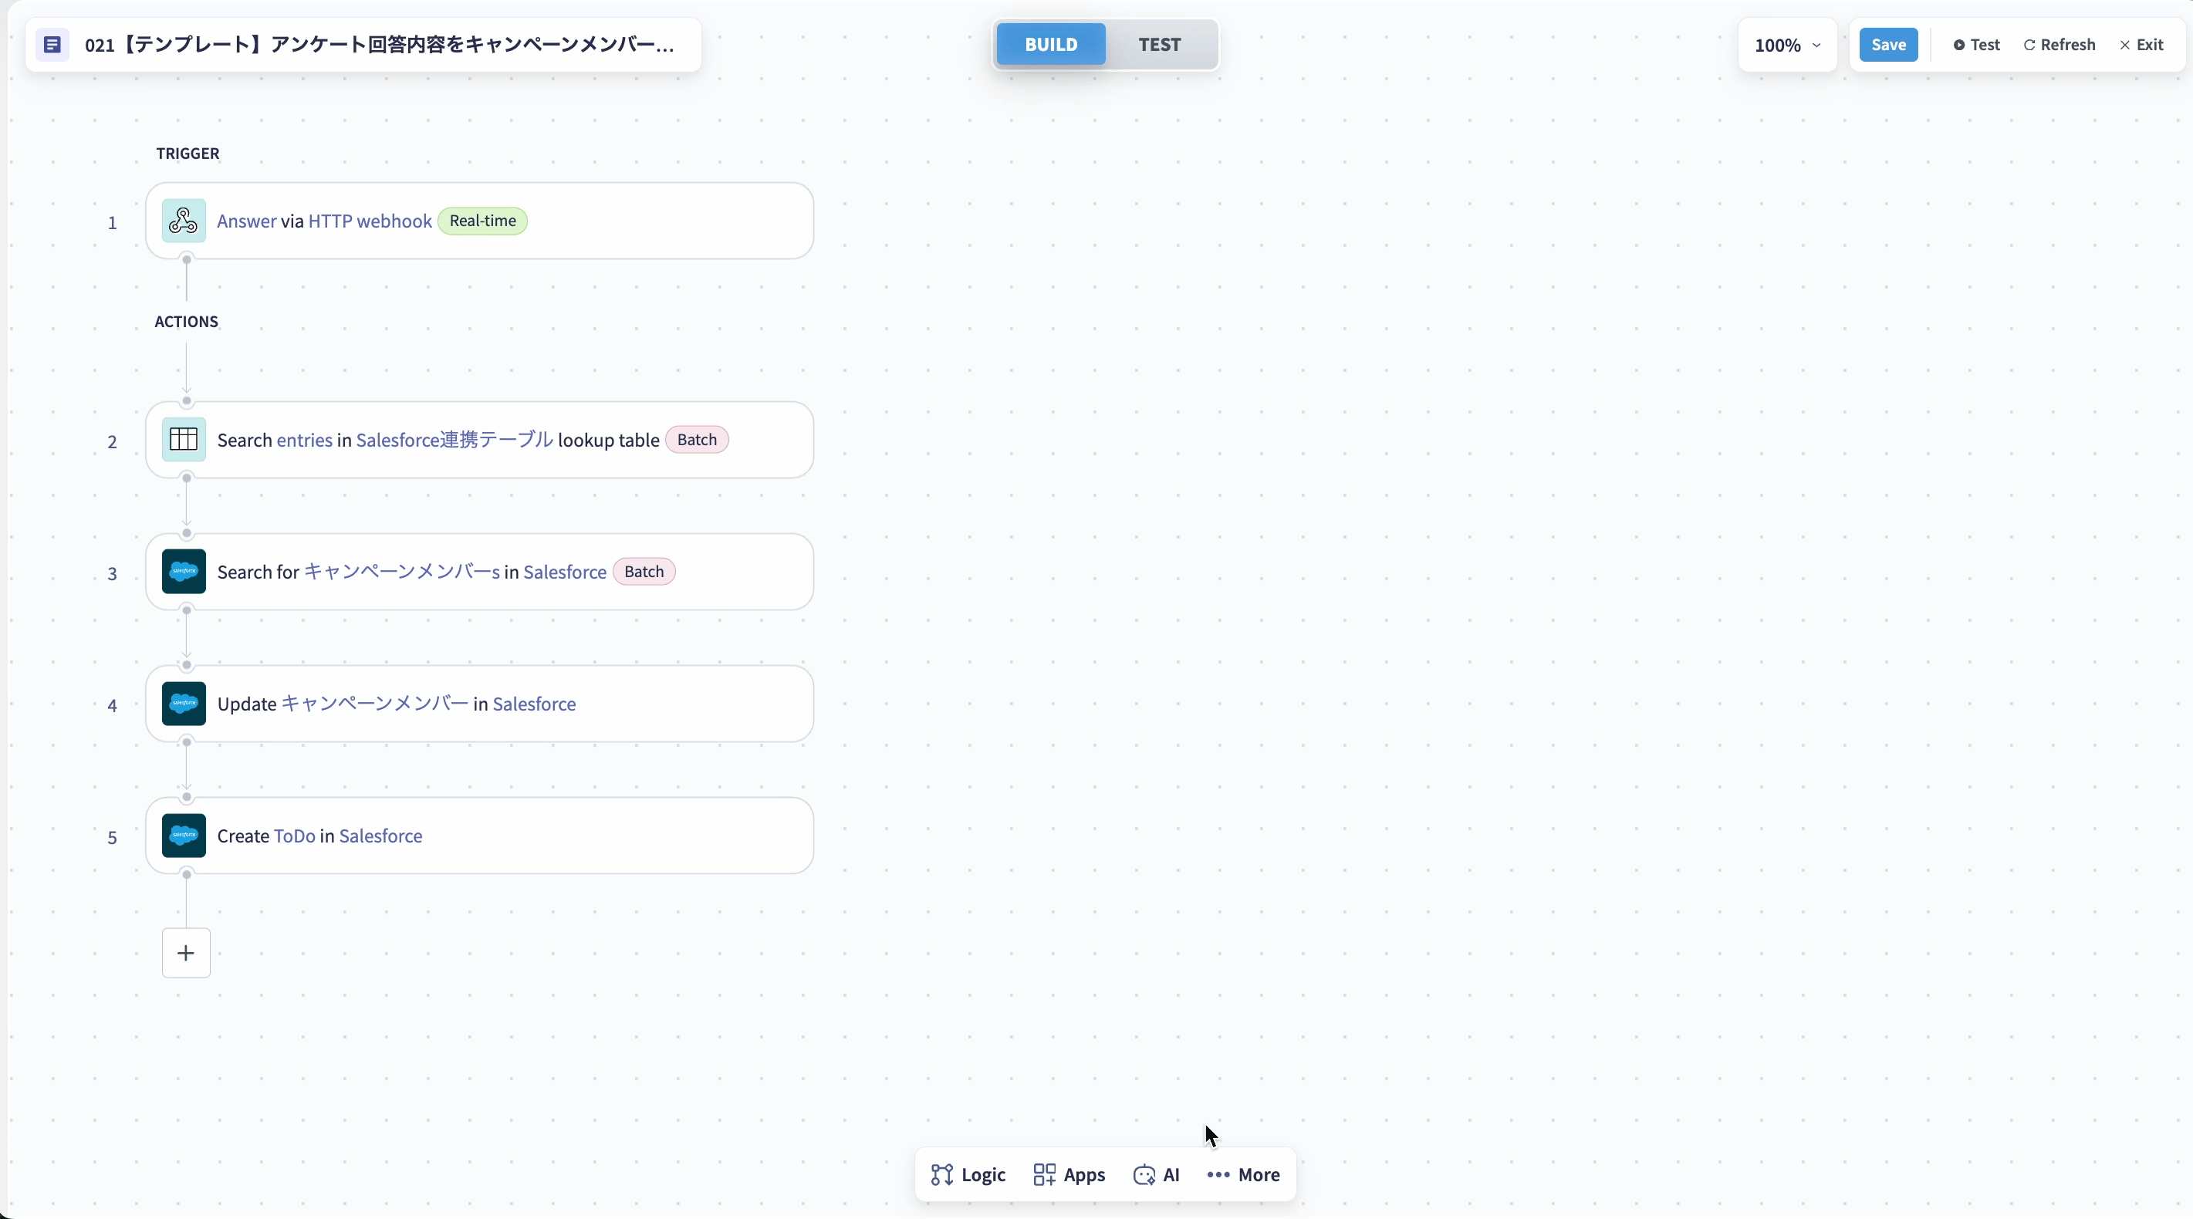
Task: Open the More menu in the bottom toolbar
Action: [x=1243, y=1175]
